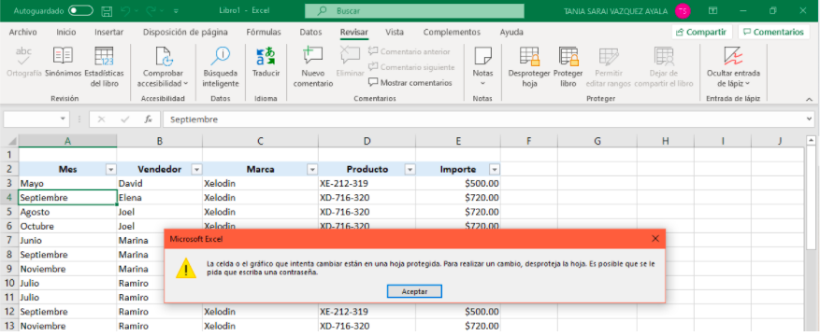
Task: Click Proteger libro
Action: [x=568, y=67]
